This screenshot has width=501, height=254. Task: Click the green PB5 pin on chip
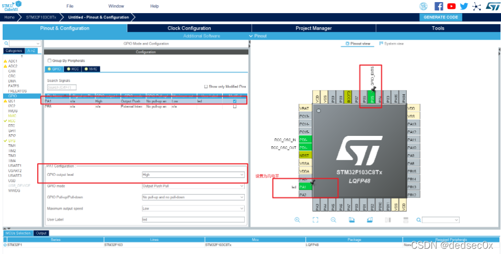372,97
